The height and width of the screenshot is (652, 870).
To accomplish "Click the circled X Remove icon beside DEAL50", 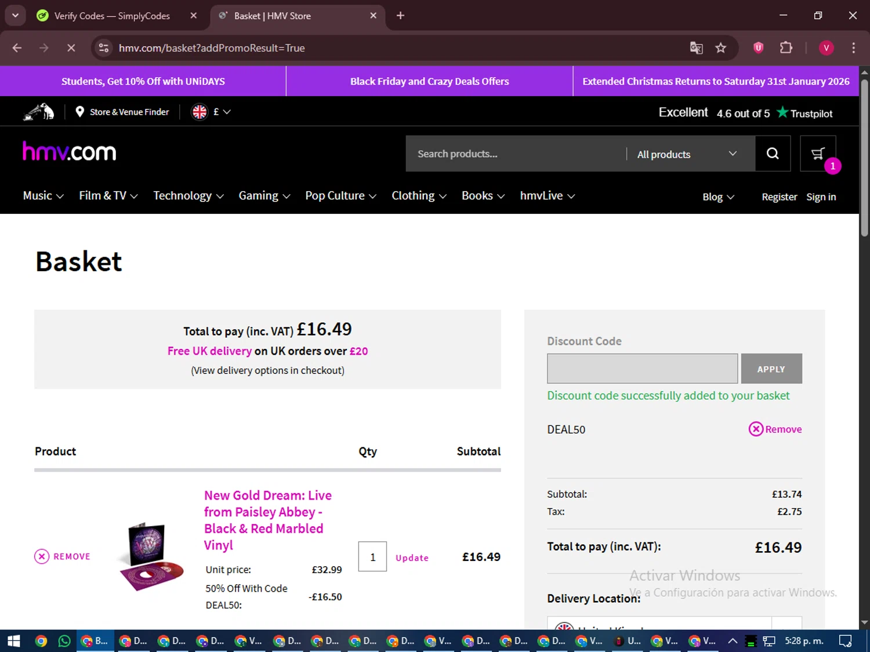I will 756,429.
